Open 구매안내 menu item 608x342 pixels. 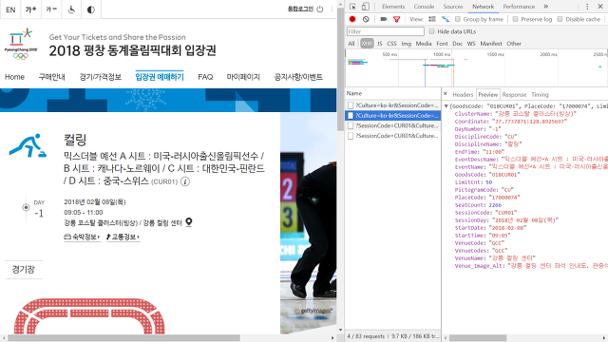tap(51, 77)
